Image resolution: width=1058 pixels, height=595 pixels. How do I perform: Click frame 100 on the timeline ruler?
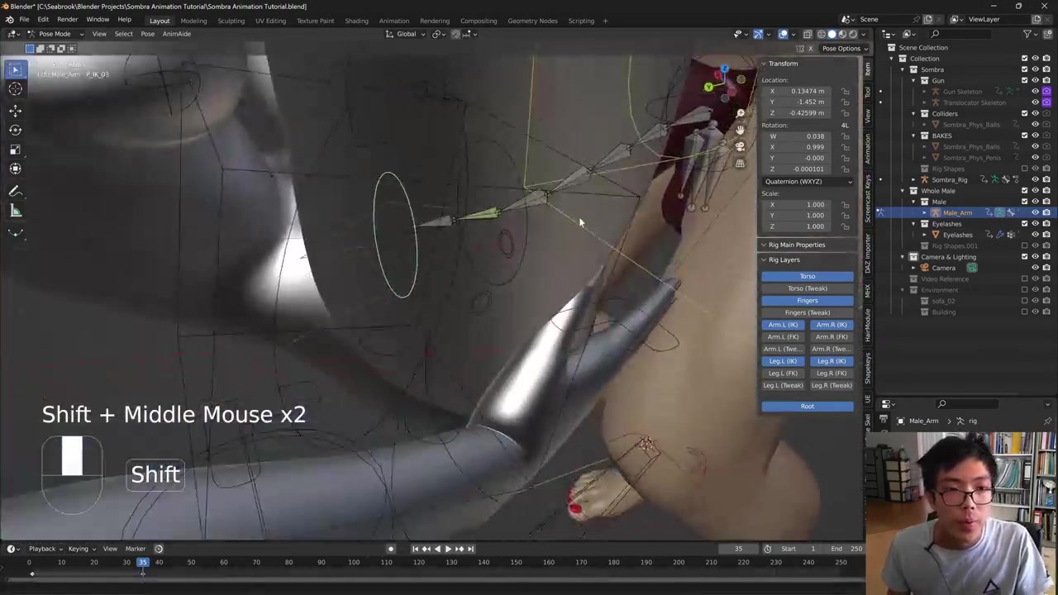tap(354, 563)
